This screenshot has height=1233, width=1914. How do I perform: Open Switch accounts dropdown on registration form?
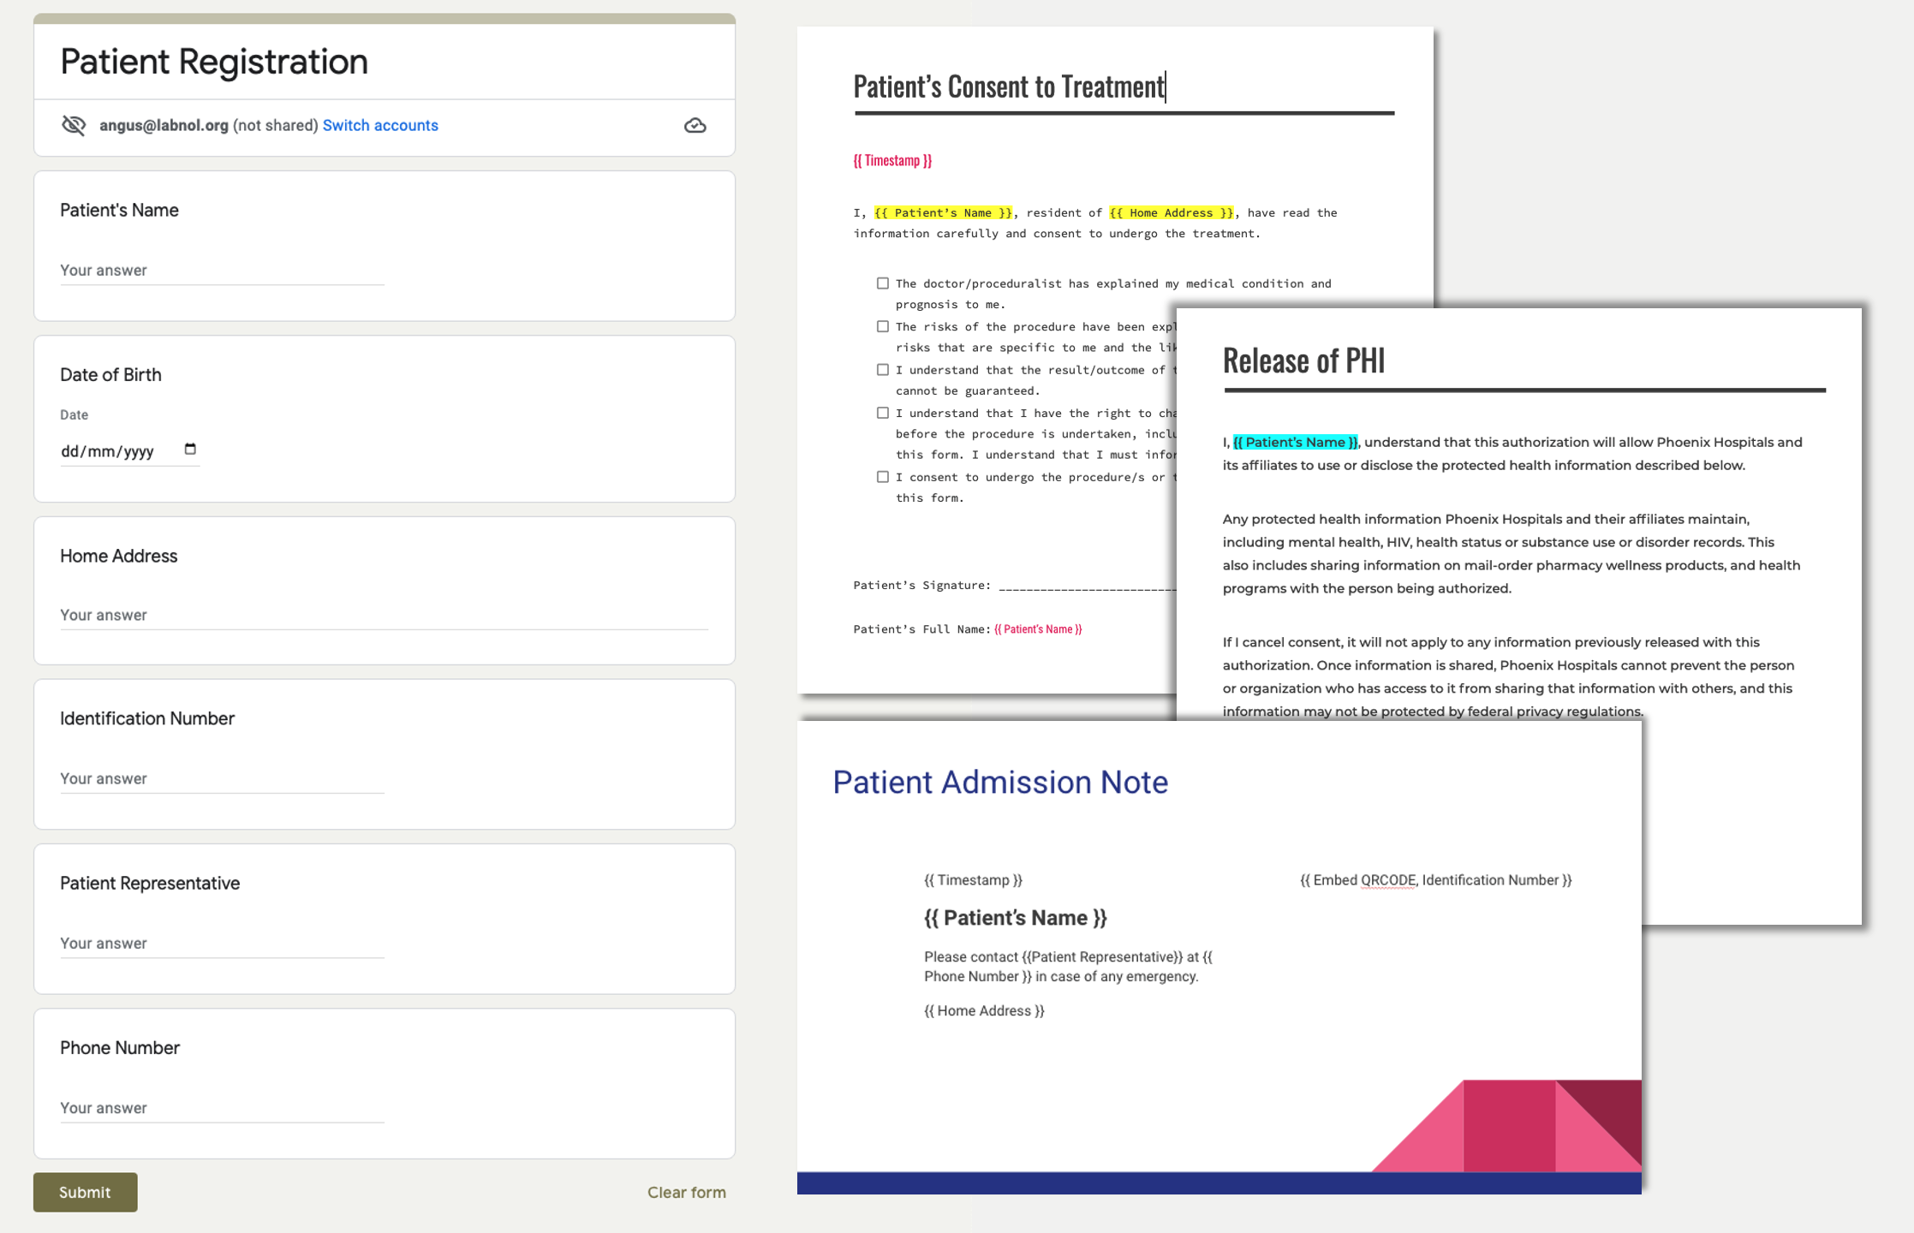[379, 127]
